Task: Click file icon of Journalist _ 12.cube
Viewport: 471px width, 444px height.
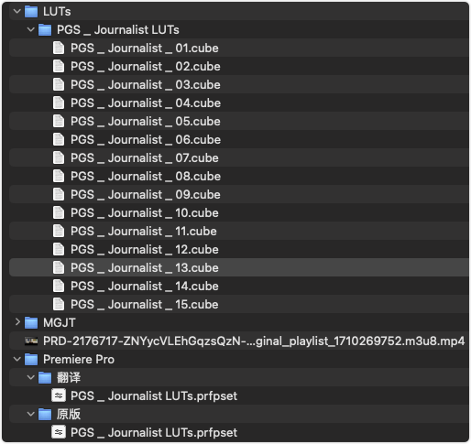Action: pyautogui.click(x=59, y=249)
